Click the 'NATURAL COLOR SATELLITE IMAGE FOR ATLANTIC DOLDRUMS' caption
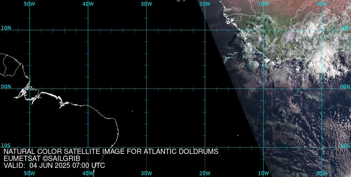The image size is (351, 177). pyautogui.click(x=111, y=151)
